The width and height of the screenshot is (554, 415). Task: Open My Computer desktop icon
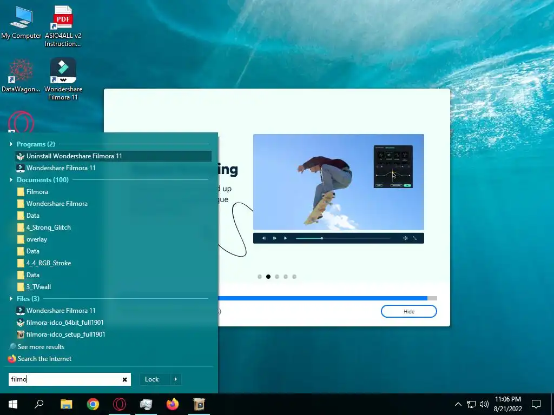coord(21,23)
